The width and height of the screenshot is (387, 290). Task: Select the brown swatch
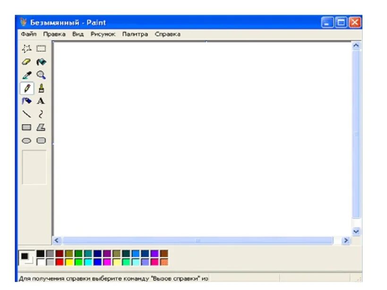(x=164, y=254)
